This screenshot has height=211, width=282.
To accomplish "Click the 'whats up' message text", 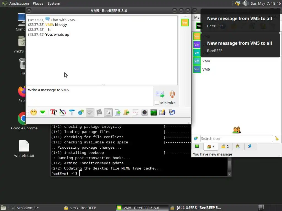I will 61,34.
